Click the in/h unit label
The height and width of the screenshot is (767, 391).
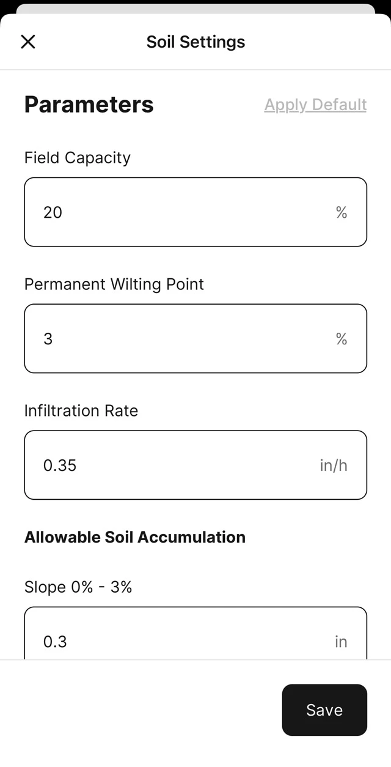tap(334, 465)
